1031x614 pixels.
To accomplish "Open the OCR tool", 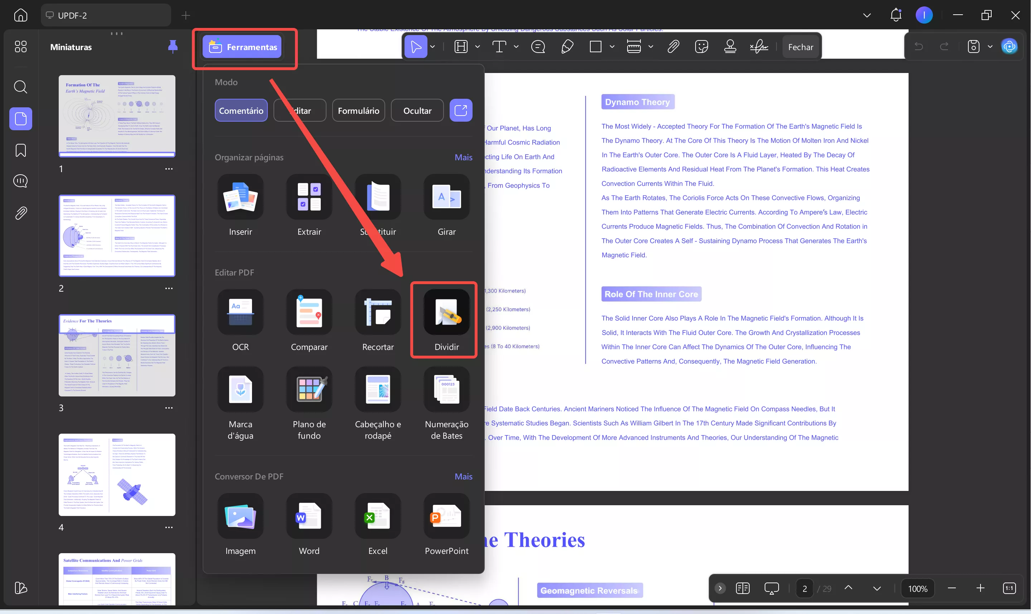I will click(x=240, y=313).
